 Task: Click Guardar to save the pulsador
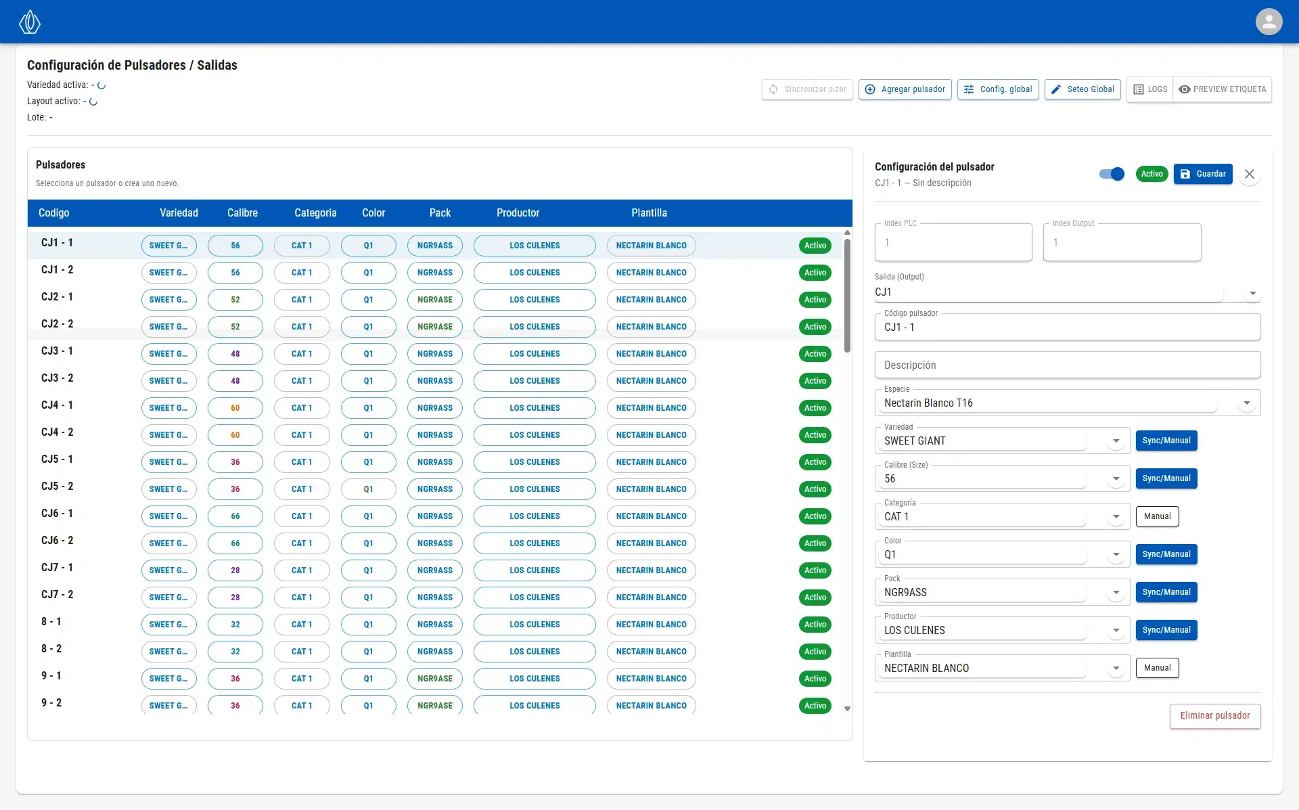(x=1203, y=174)
